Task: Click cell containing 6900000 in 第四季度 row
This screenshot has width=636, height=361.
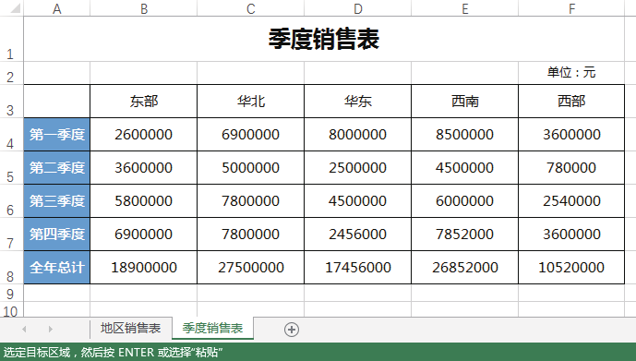Action: pos(144,235)
